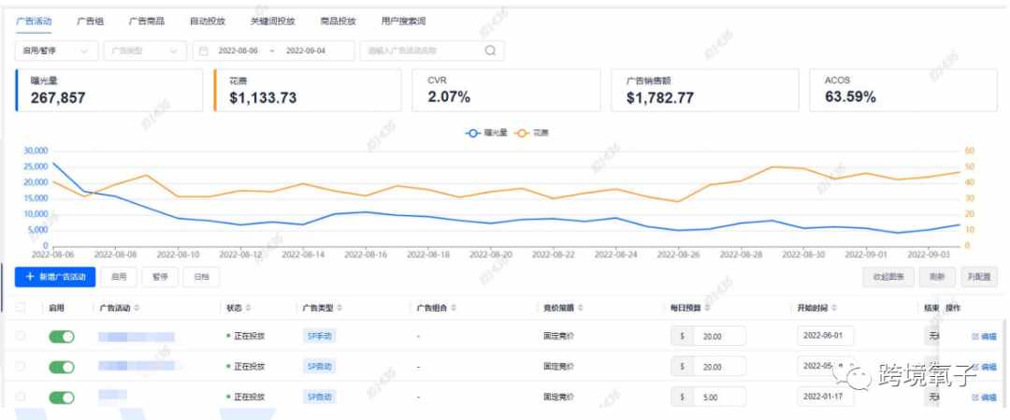Sort by the 广告活动 column sort icon
1010x420 pixels.
coord(137,308)
